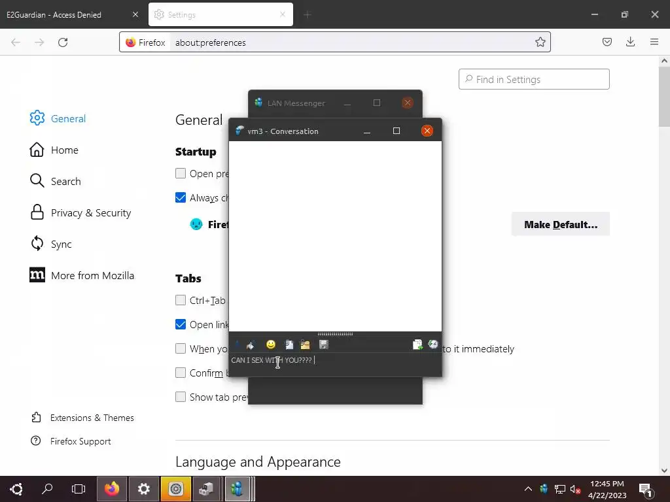Click the font color paint bucket icon
Viewport: 670px width, 502px height.
pyautogui.click(x=251, y=344)
